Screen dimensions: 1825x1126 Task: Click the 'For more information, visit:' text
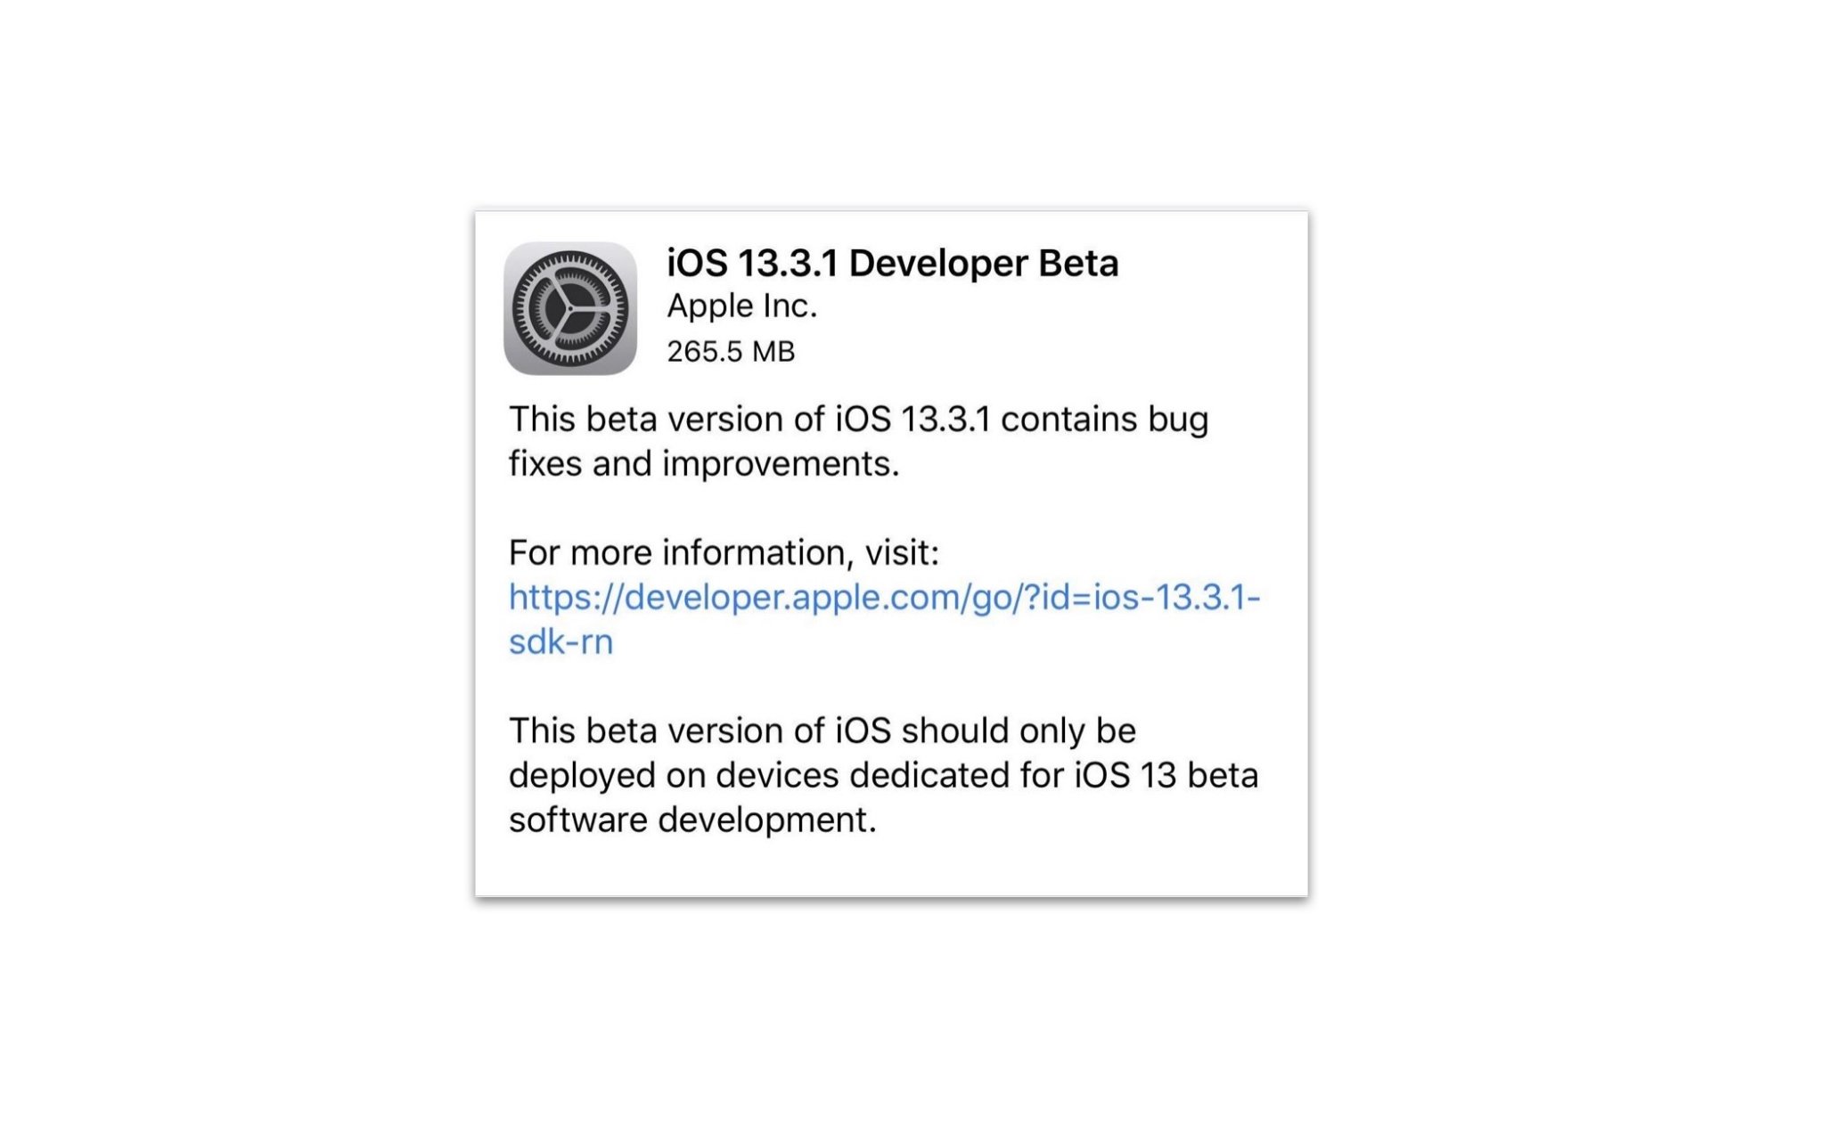(724, 552)
